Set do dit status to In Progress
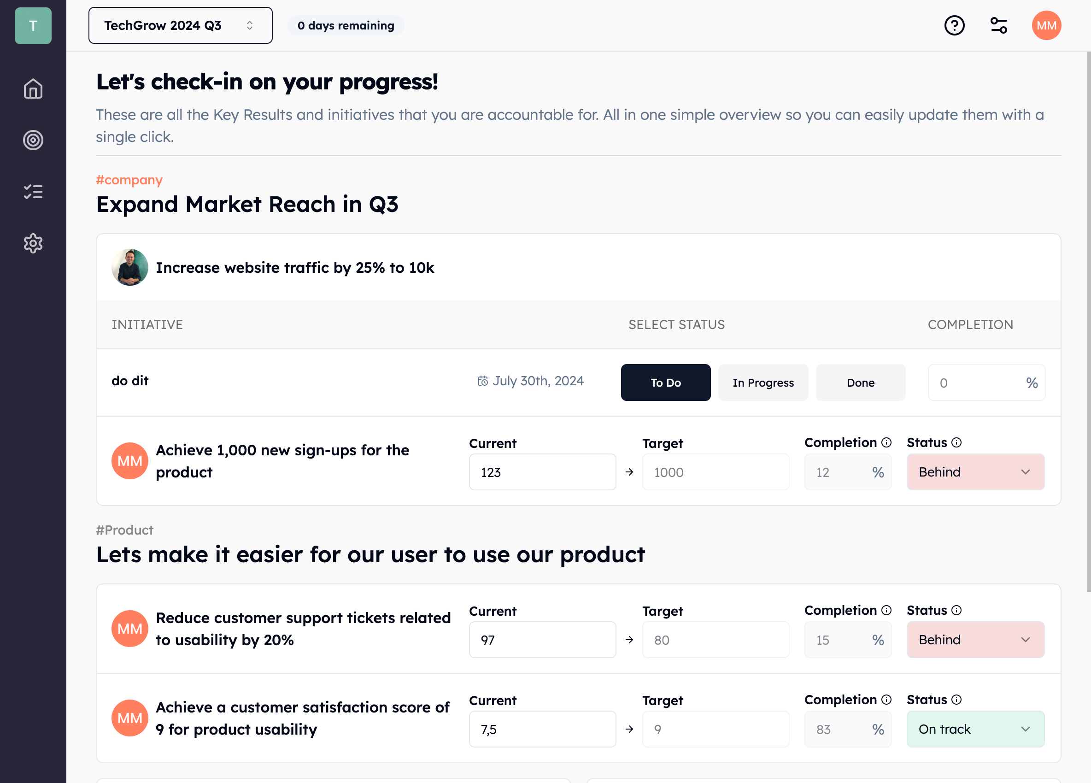This screenshot has height=783, width=1091. coord(763,383)
